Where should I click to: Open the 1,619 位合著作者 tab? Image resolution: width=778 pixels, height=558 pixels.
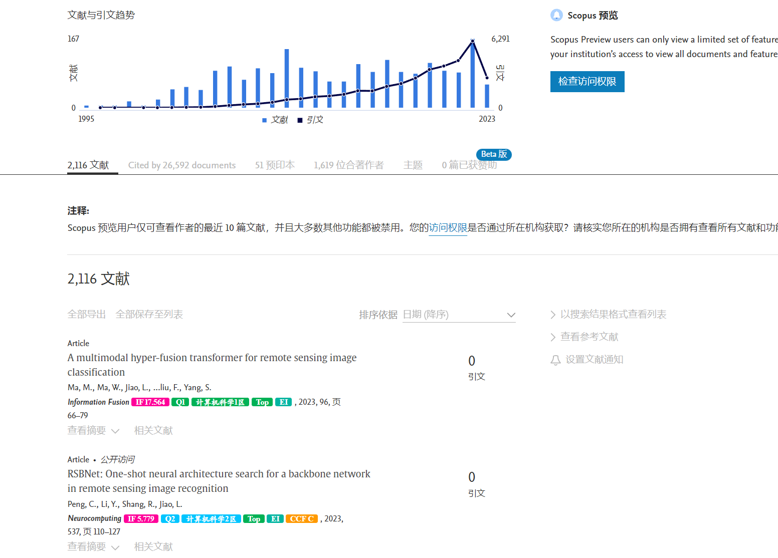pyautogui.click(x=348, y=165)
